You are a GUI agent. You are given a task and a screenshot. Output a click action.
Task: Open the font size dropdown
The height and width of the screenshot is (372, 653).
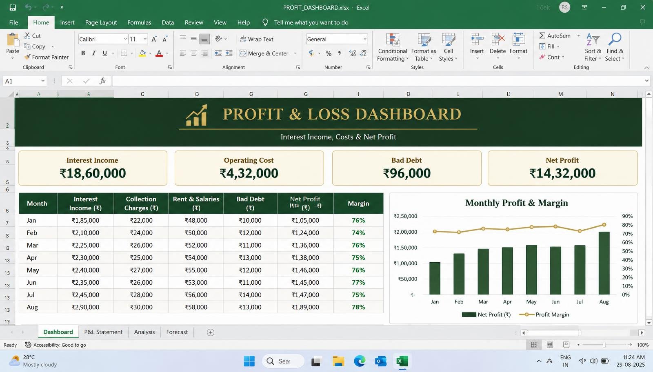145,39
